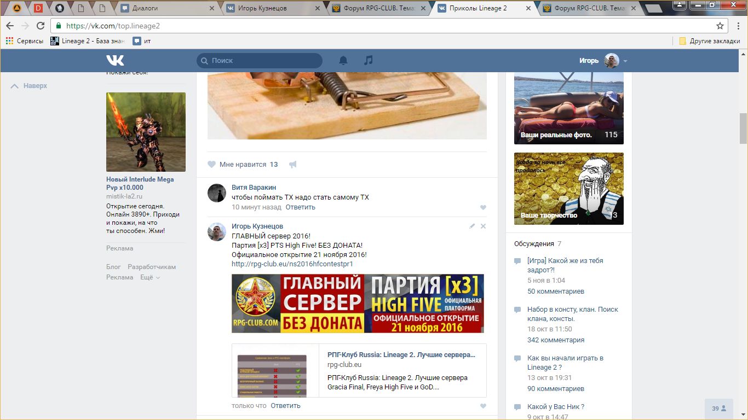Open the ad image with armored warrior
This screenshot has width=748, height=420.
coord(146,132)
